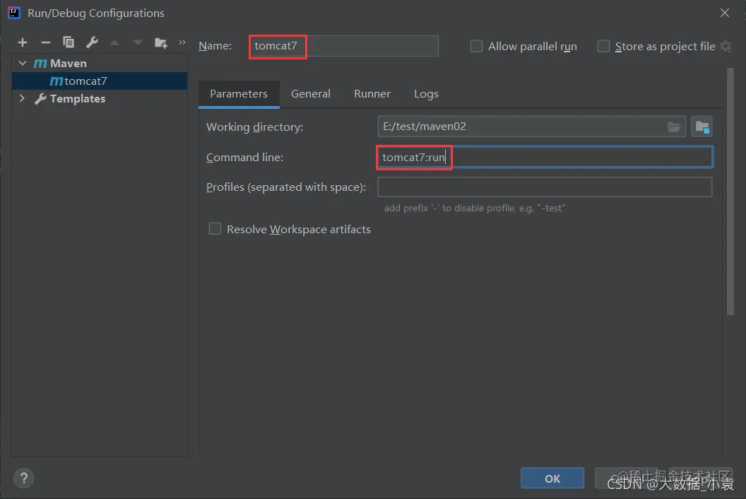The height and width of the screenshot is (499, 746).
Task: Open help with question mark button
Action: [23, 478]
